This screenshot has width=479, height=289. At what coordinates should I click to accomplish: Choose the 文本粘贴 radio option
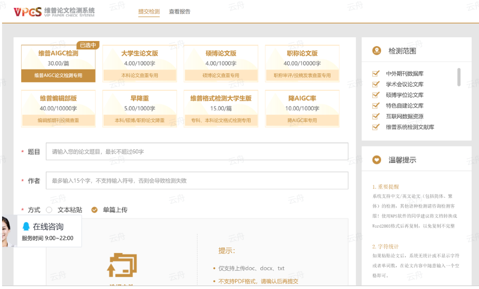(x=49, y=210)
